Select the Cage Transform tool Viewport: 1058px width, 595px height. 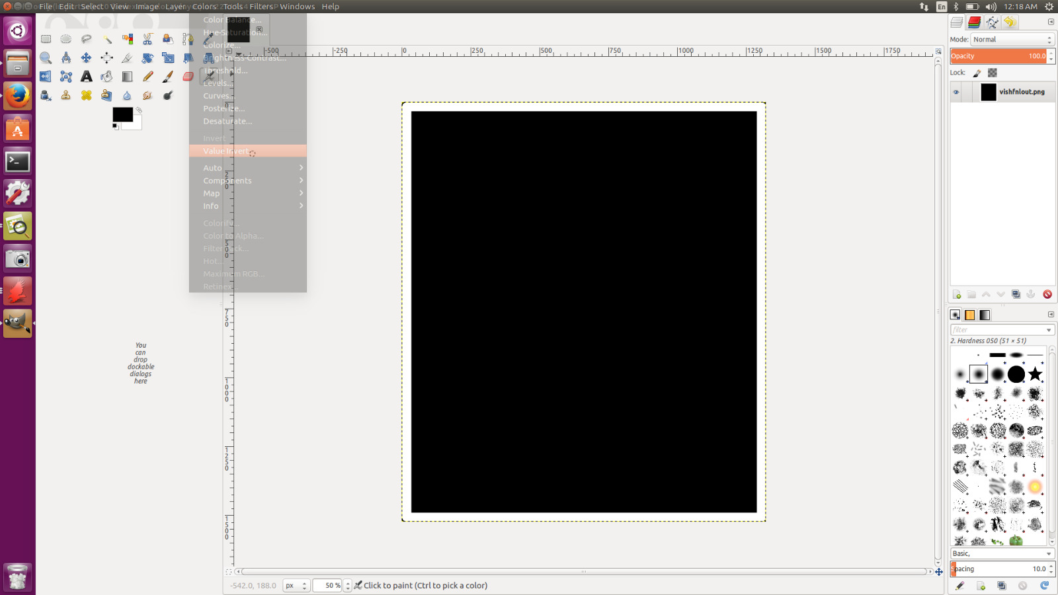coord(66,77)
